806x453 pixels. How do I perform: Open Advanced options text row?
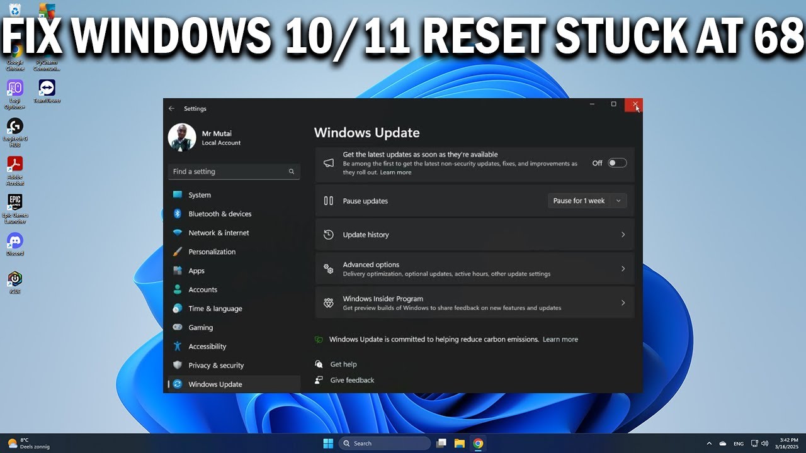click(475, 269)
